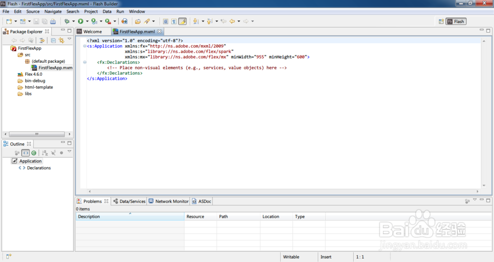The image size is (494, 262).
Task: Open the Debug dropdown arrow
Action: point(74,21)
